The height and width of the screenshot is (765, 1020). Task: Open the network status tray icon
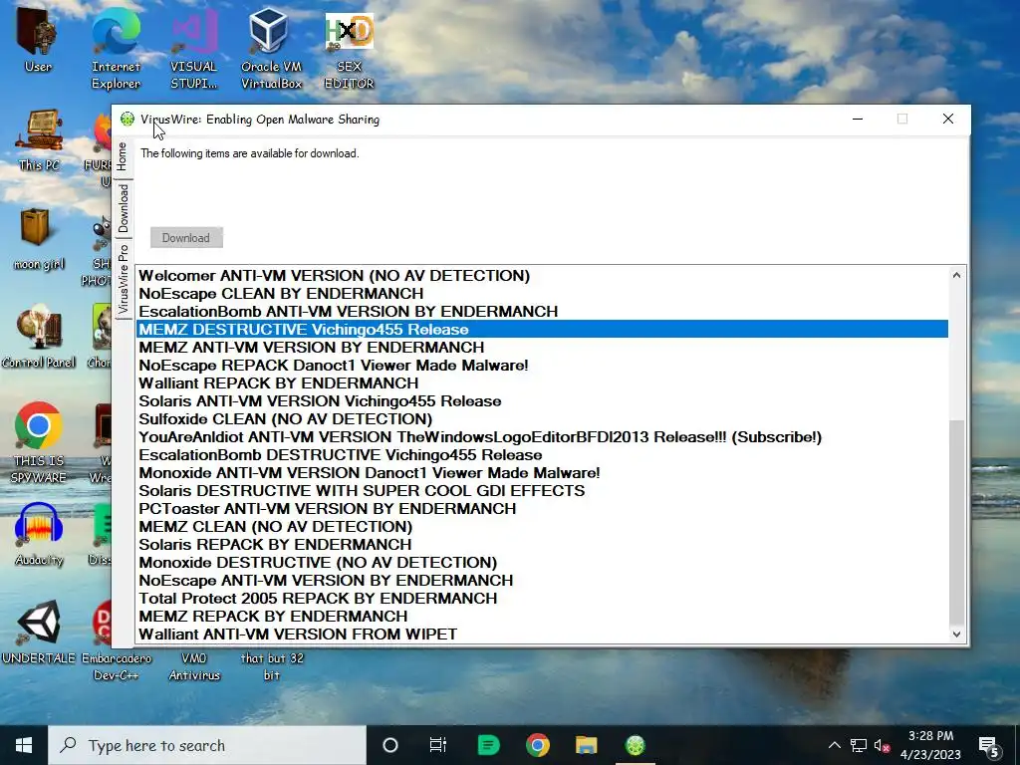[859, 745]
